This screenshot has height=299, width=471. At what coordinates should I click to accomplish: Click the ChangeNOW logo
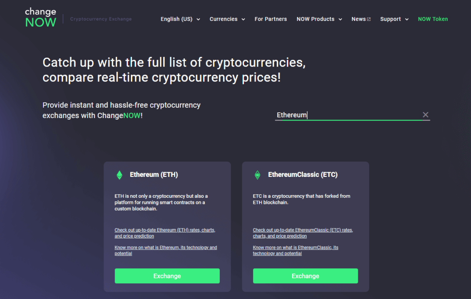coord(41,18)
